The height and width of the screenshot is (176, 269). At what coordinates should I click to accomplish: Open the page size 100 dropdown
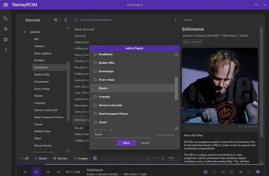tap(173, 158)
